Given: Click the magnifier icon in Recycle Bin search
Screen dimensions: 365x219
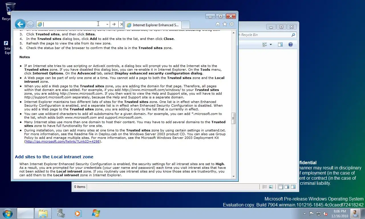Looking at the screenshot, I should pos(293,35).
